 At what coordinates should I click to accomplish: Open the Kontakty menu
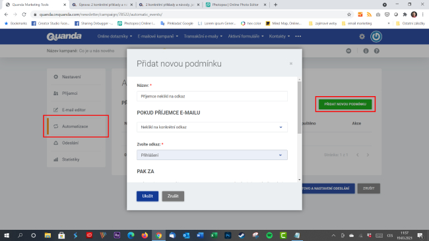click(279, 36)
